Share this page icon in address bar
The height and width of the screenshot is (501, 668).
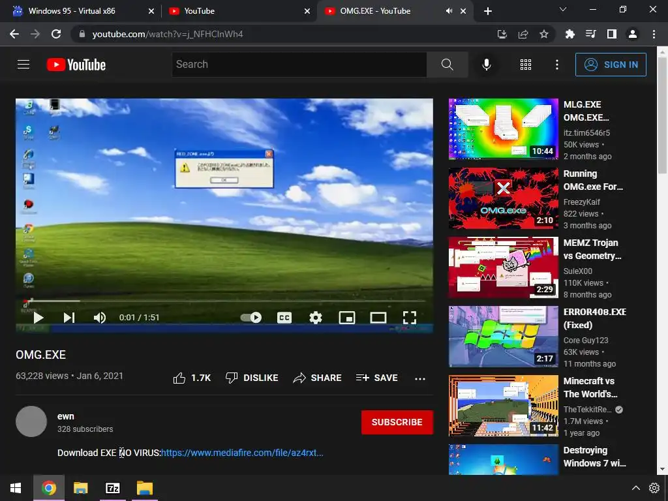[523, 34]
